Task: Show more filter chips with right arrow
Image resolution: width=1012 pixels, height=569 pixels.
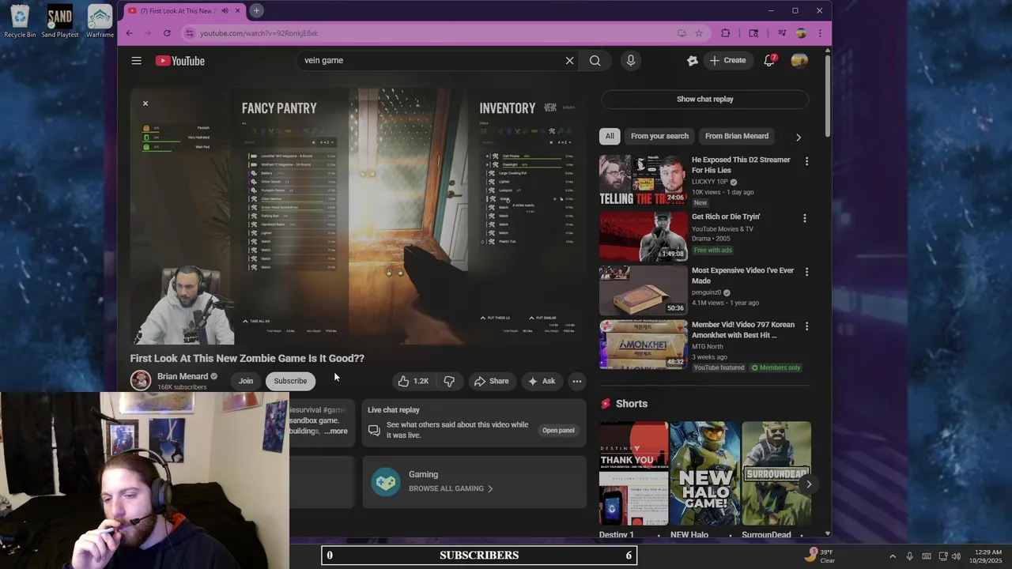Action: pos(799,137)
